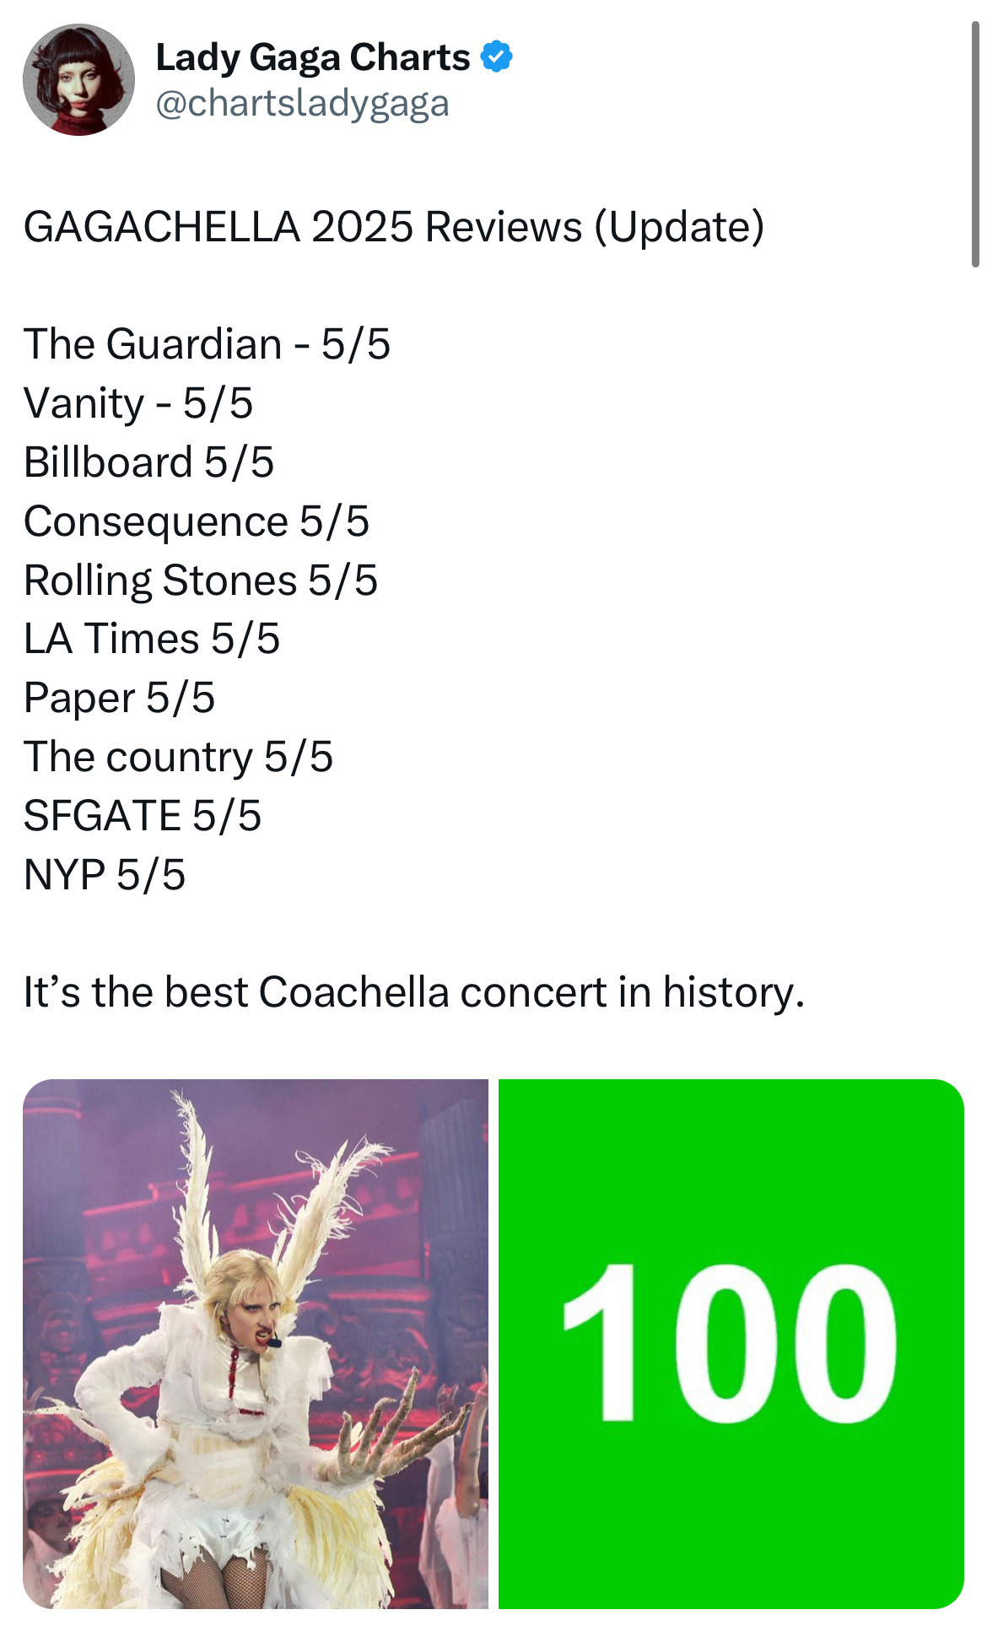Click the GAGACHELLA 2025 Reviews headline text
The width and height of the screenshot is (987, 1642).
tap(393, 226)
